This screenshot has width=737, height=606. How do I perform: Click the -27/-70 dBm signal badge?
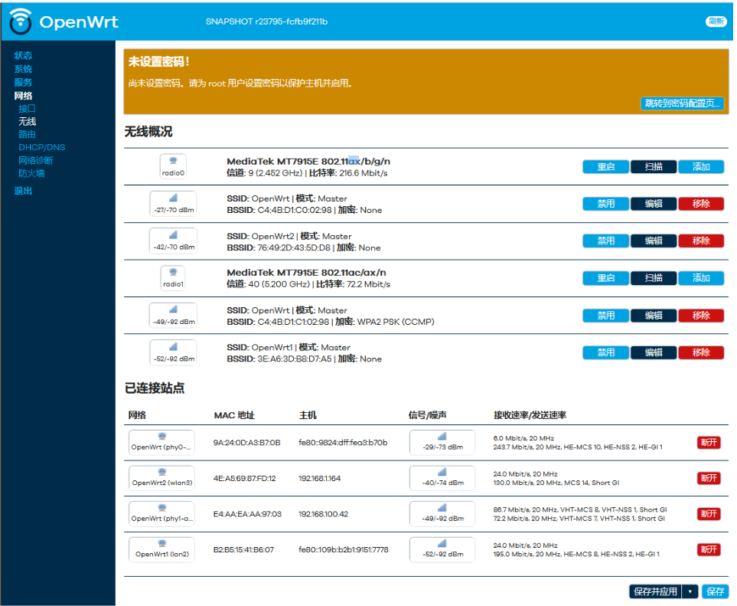click(173, 204)
